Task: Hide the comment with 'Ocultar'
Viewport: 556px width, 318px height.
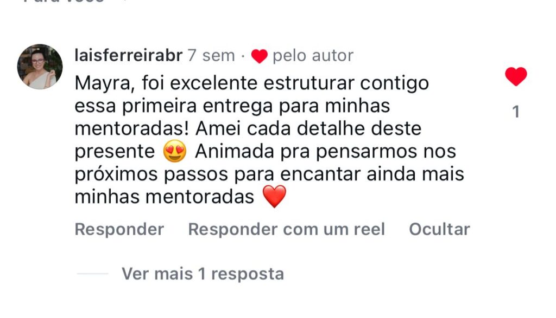Action: coord(439,229)
